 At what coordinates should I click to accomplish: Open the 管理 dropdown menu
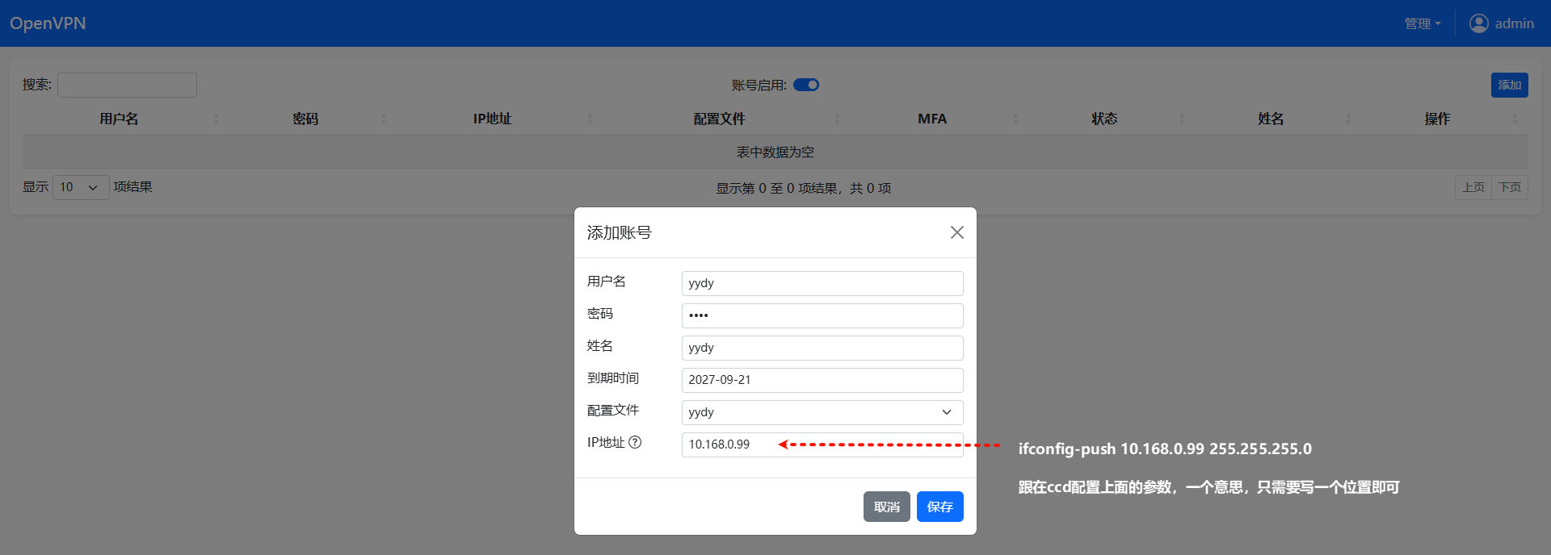[1422, 23]
